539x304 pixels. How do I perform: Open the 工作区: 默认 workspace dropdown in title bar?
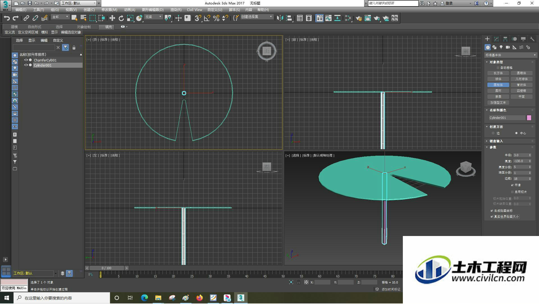tap(78, 3)
